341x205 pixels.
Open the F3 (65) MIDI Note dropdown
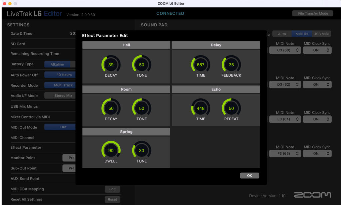pyautogui.click(x=285, y=153)
